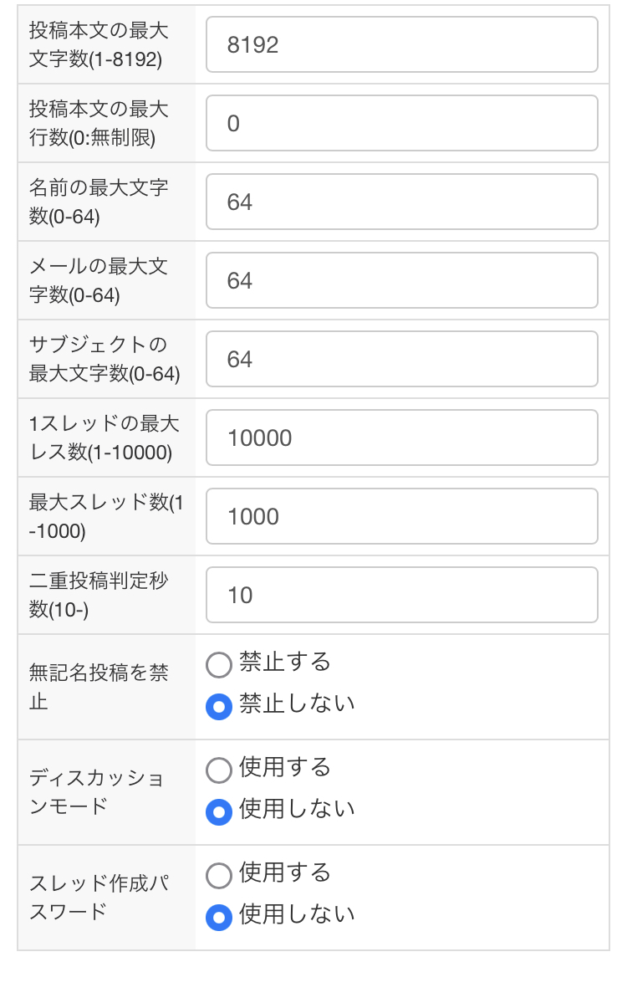Click the 投稿本文の最大行数(0:無制限) label
Image resolution: width=627 pixels, height=1003 pixels.
tap(99, 123)
